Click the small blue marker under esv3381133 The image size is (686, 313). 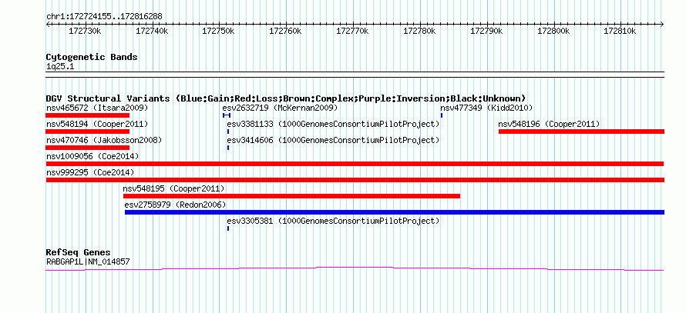point(228,132)
